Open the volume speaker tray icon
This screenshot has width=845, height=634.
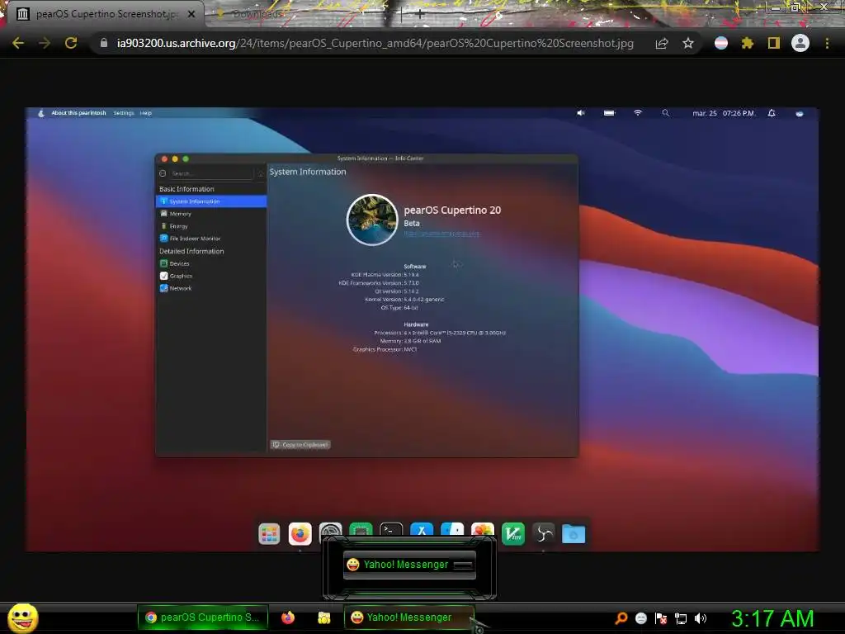tap(701, 617)
